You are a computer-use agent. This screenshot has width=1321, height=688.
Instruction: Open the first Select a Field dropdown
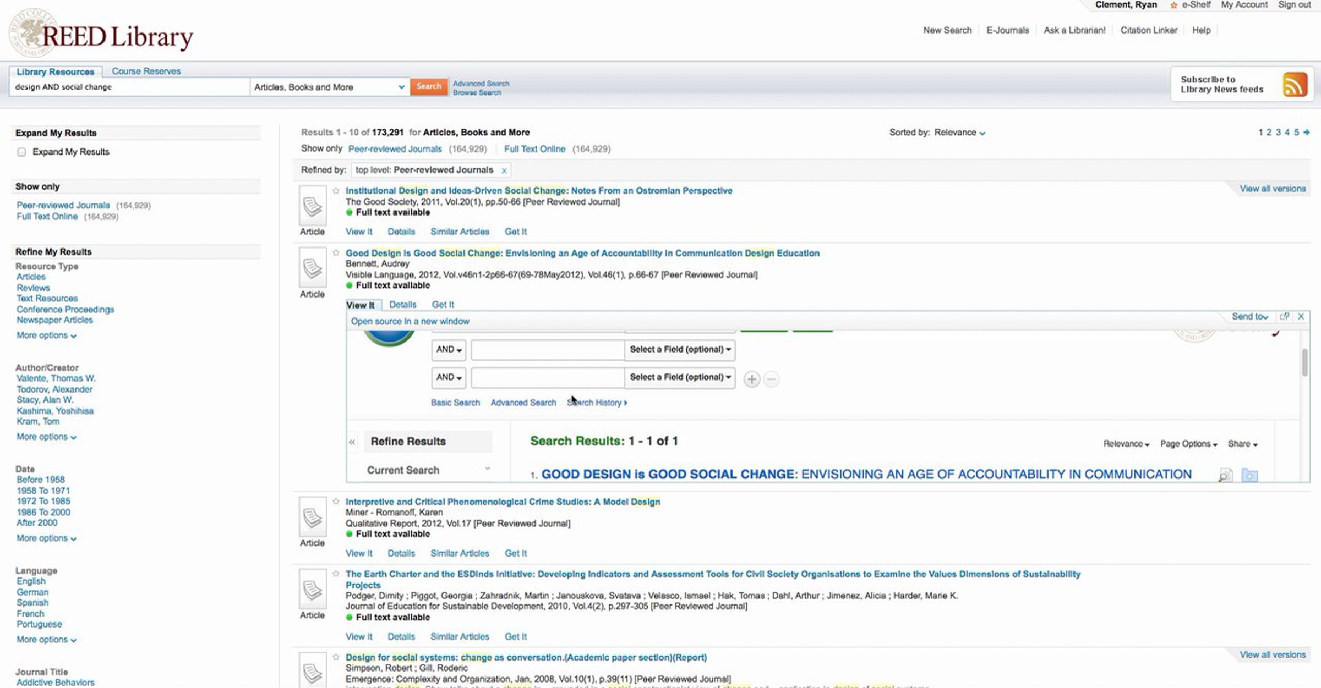680,350
